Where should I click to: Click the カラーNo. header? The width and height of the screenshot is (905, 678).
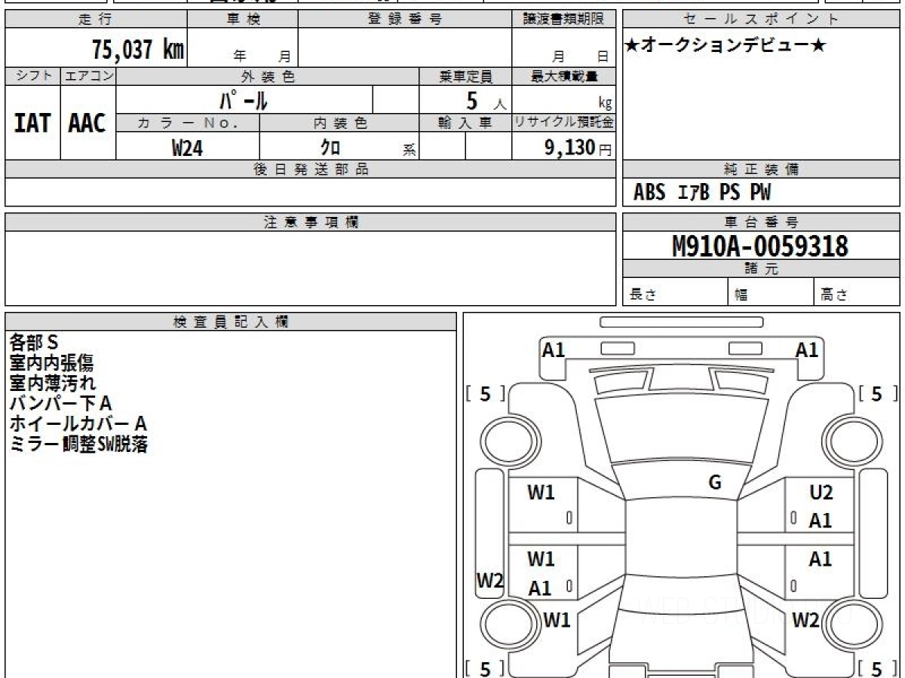(188, 123)
